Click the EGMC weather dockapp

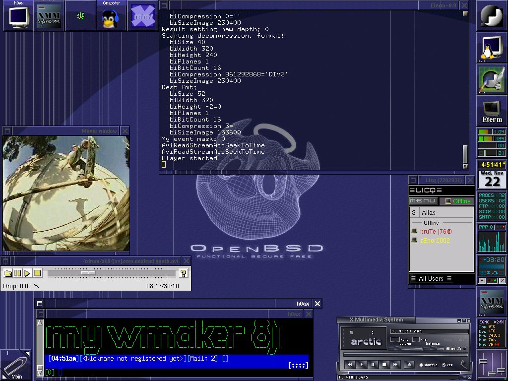point(492,333)
